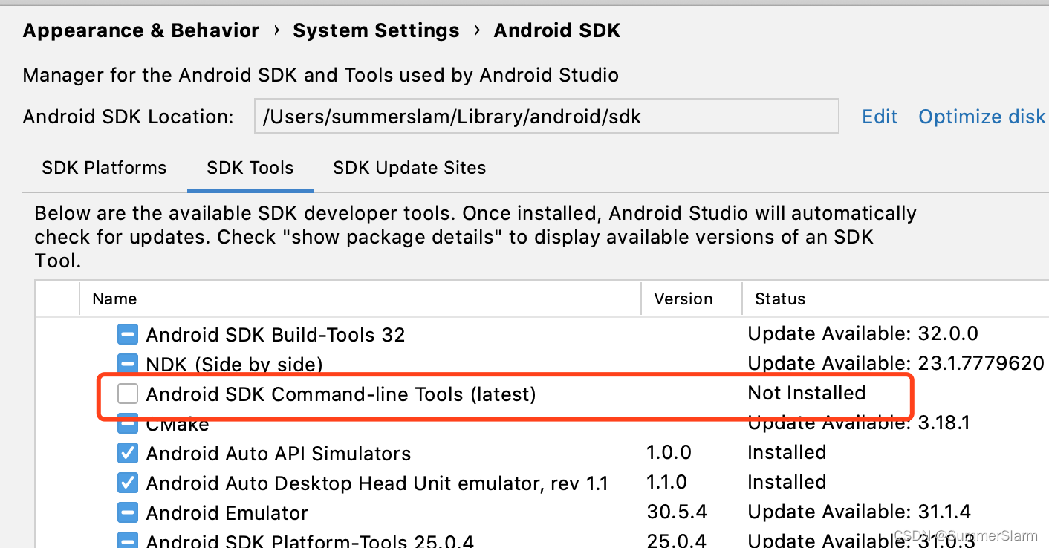Select the SDK Tools tab
Viewport: 1049px width, 548px height.
point(250,168)
